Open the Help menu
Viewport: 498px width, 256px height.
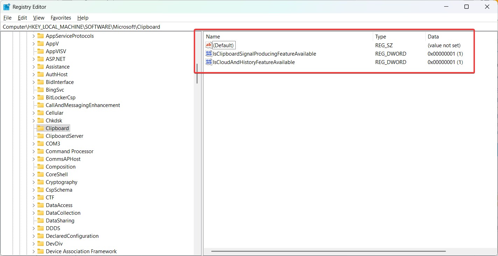click(83, 17)
